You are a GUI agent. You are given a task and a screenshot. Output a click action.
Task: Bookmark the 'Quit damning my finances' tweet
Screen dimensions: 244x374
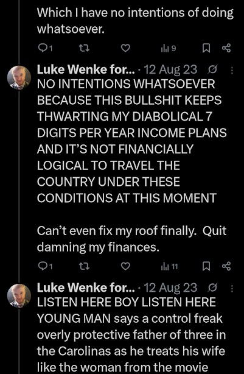click(206, 266)
